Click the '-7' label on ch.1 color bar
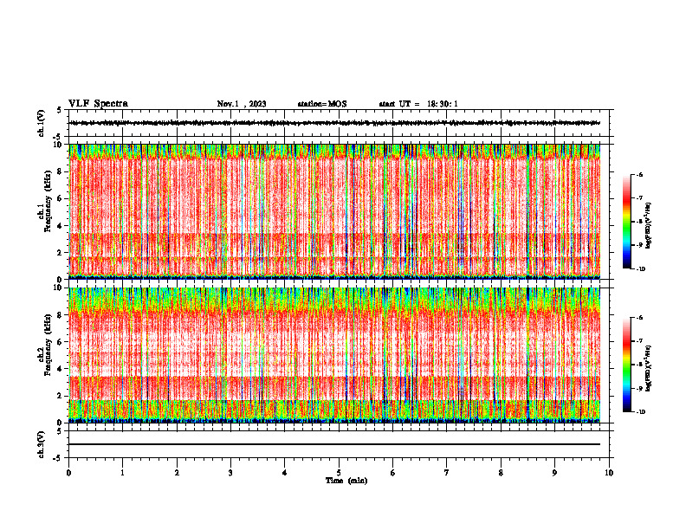Screen dimensions: 686x530 640,198
